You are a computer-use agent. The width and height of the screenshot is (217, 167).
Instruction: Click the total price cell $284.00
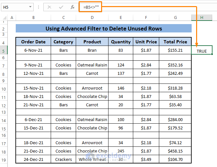pyautogui.click(x=175, y=119)
